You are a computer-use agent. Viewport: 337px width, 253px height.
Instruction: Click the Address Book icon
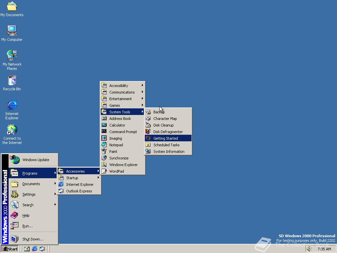[x=104, y=118]
